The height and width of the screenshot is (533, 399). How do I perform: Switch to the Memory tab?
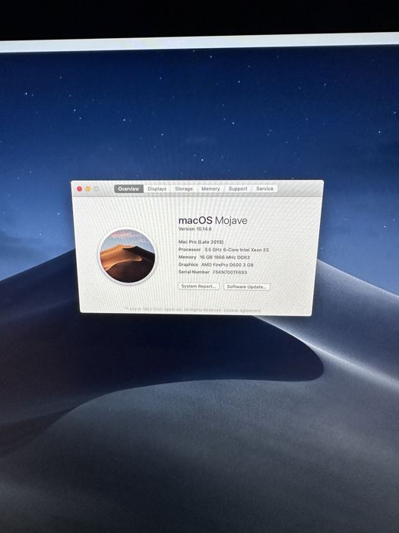(211, 189)
